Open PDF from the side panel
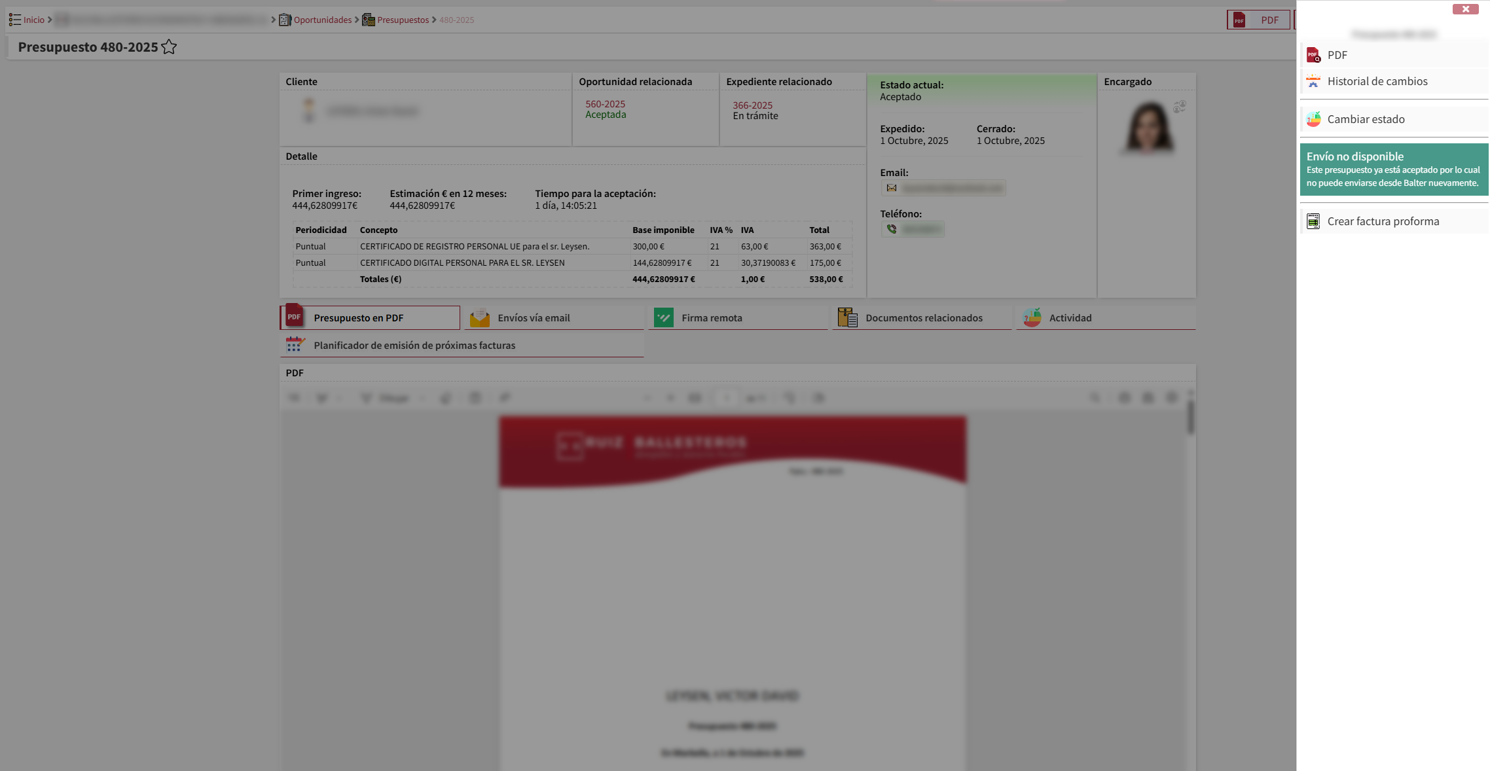Viewport: 1490px width, 771px height. point(1337,55)
